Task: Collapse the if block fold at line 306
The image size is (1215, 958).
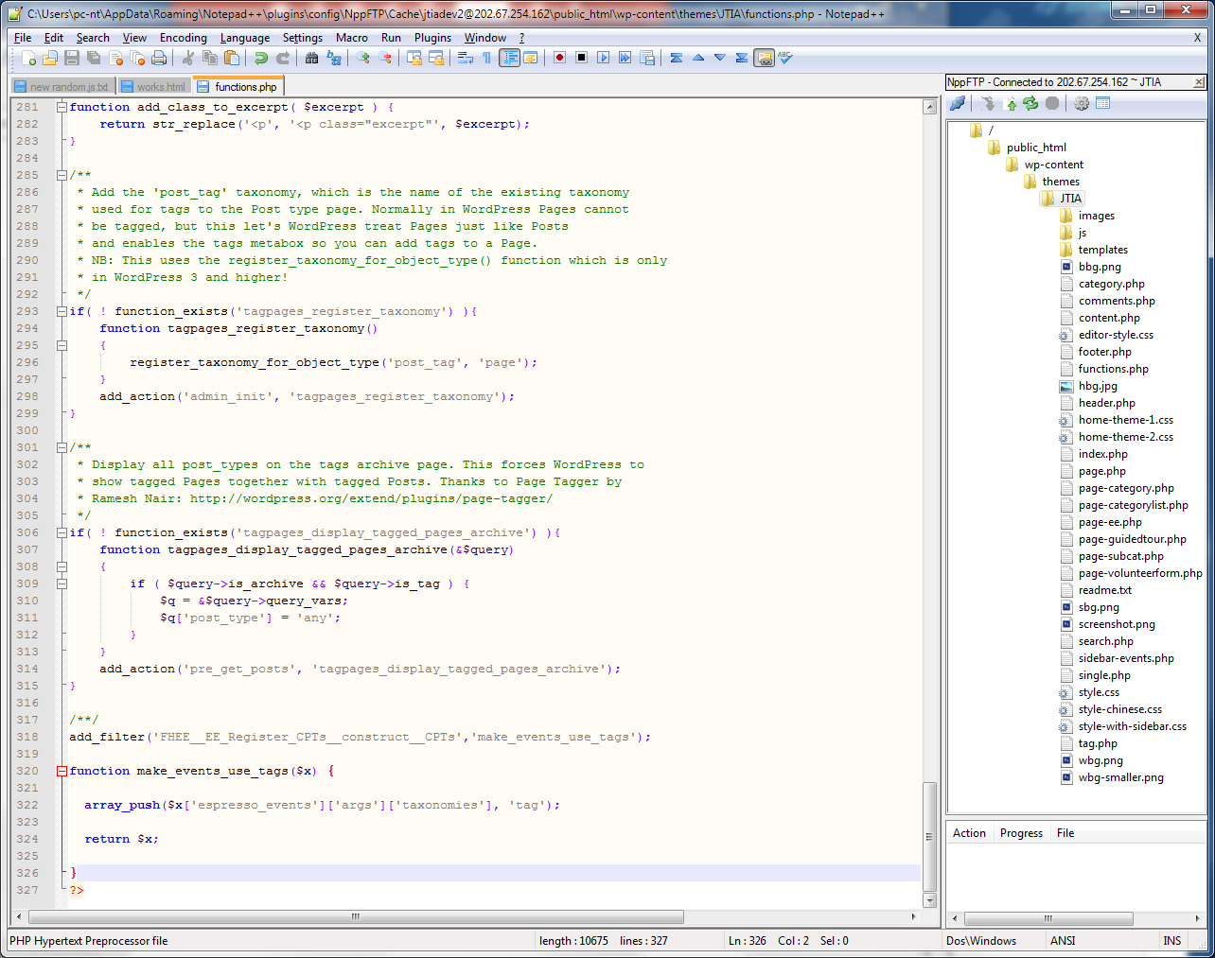Action: point(62,532)
